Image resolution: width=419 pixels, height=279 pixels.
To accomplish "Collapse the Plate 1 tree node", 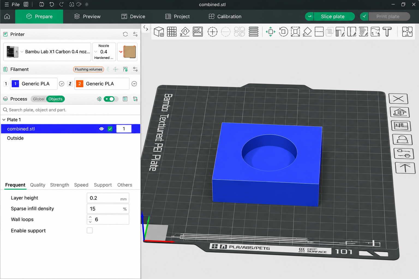I will 4,120.
